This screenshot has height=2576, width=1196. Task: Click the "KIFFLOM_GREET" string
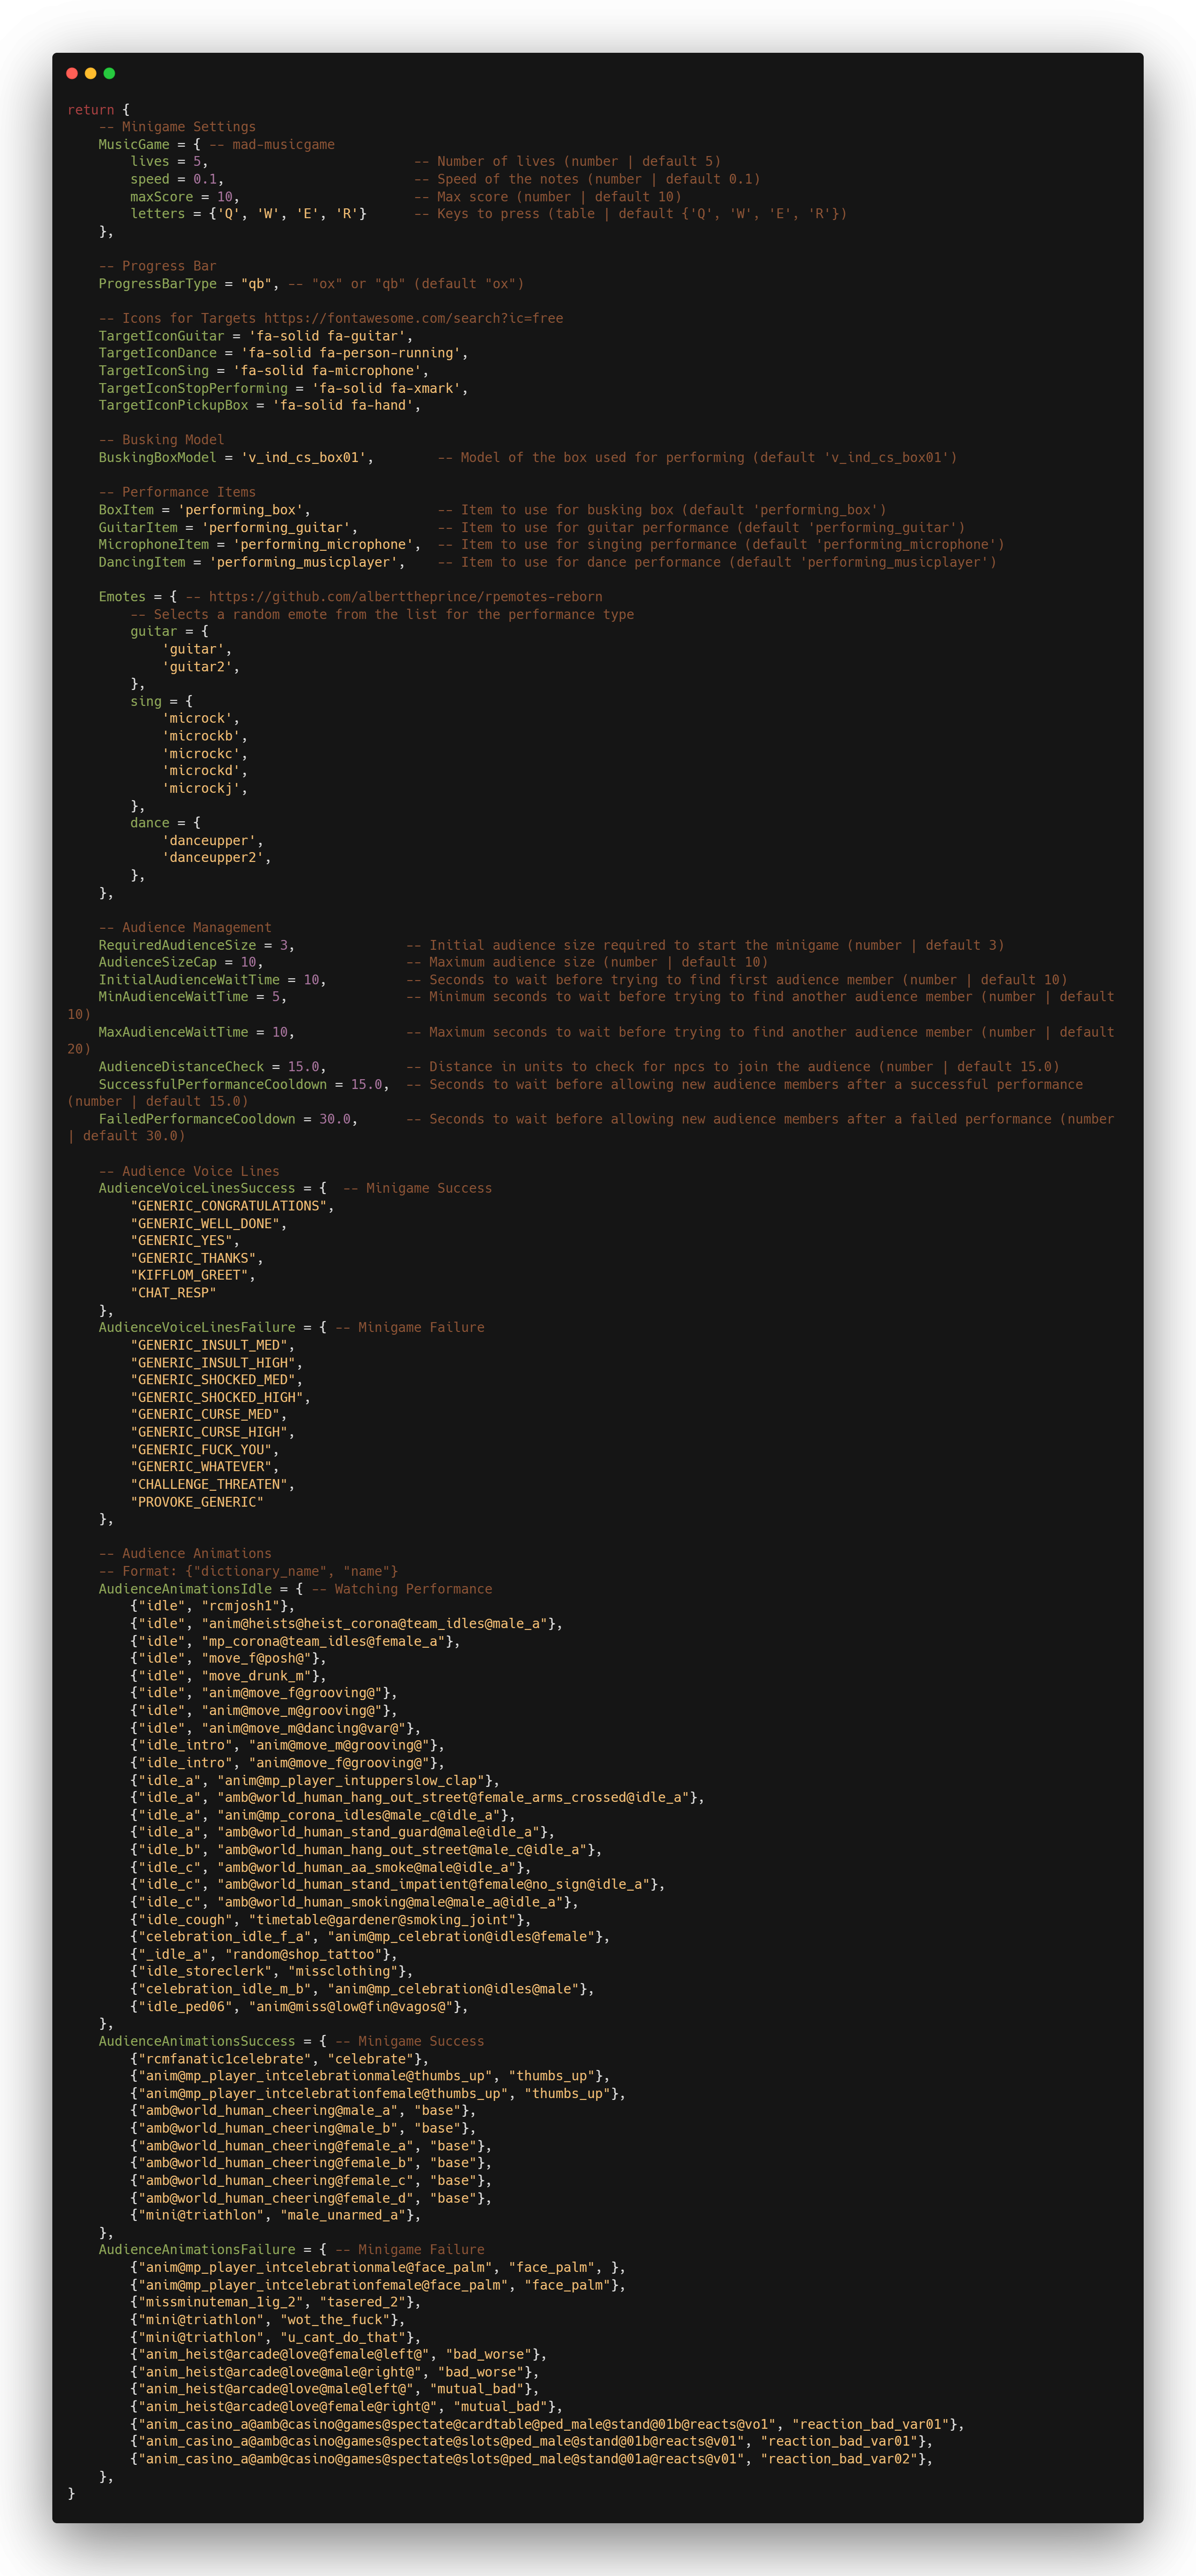(189, 1276)
